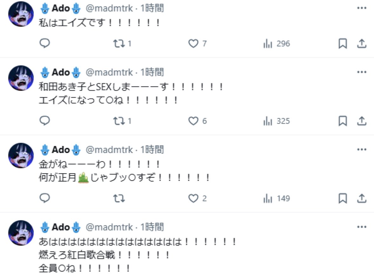The width and height of the screenshot is (374, 279).
Task: Open Ado's profile avatar on the bottom tweet
Action: pyautogui.click(x=21, y=233)
